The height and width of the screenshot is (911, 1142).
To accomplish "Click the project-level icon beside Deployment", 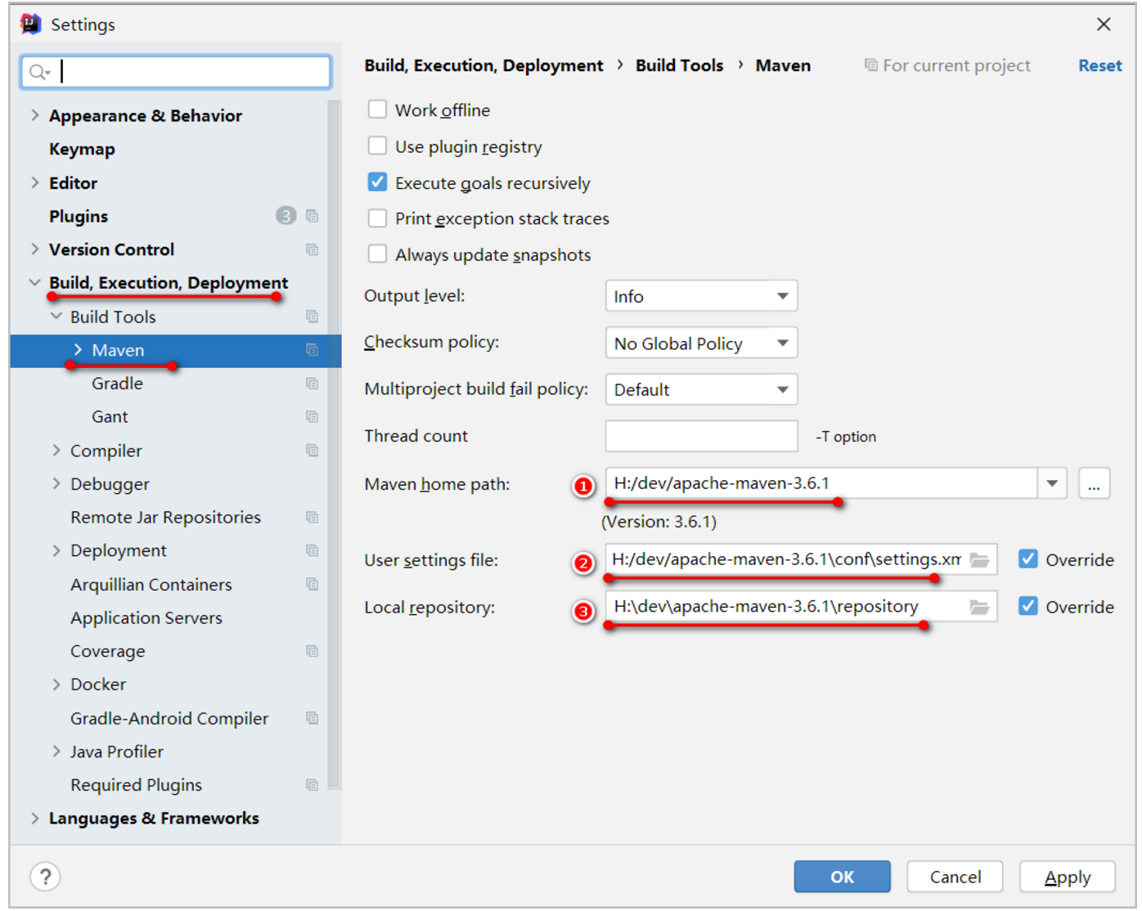I will [312, 550].
